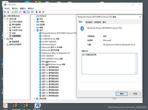Click the monitor scan hardware toolbar icon
The width and height of the screenshot is (148, 110).
click(32, 12)
